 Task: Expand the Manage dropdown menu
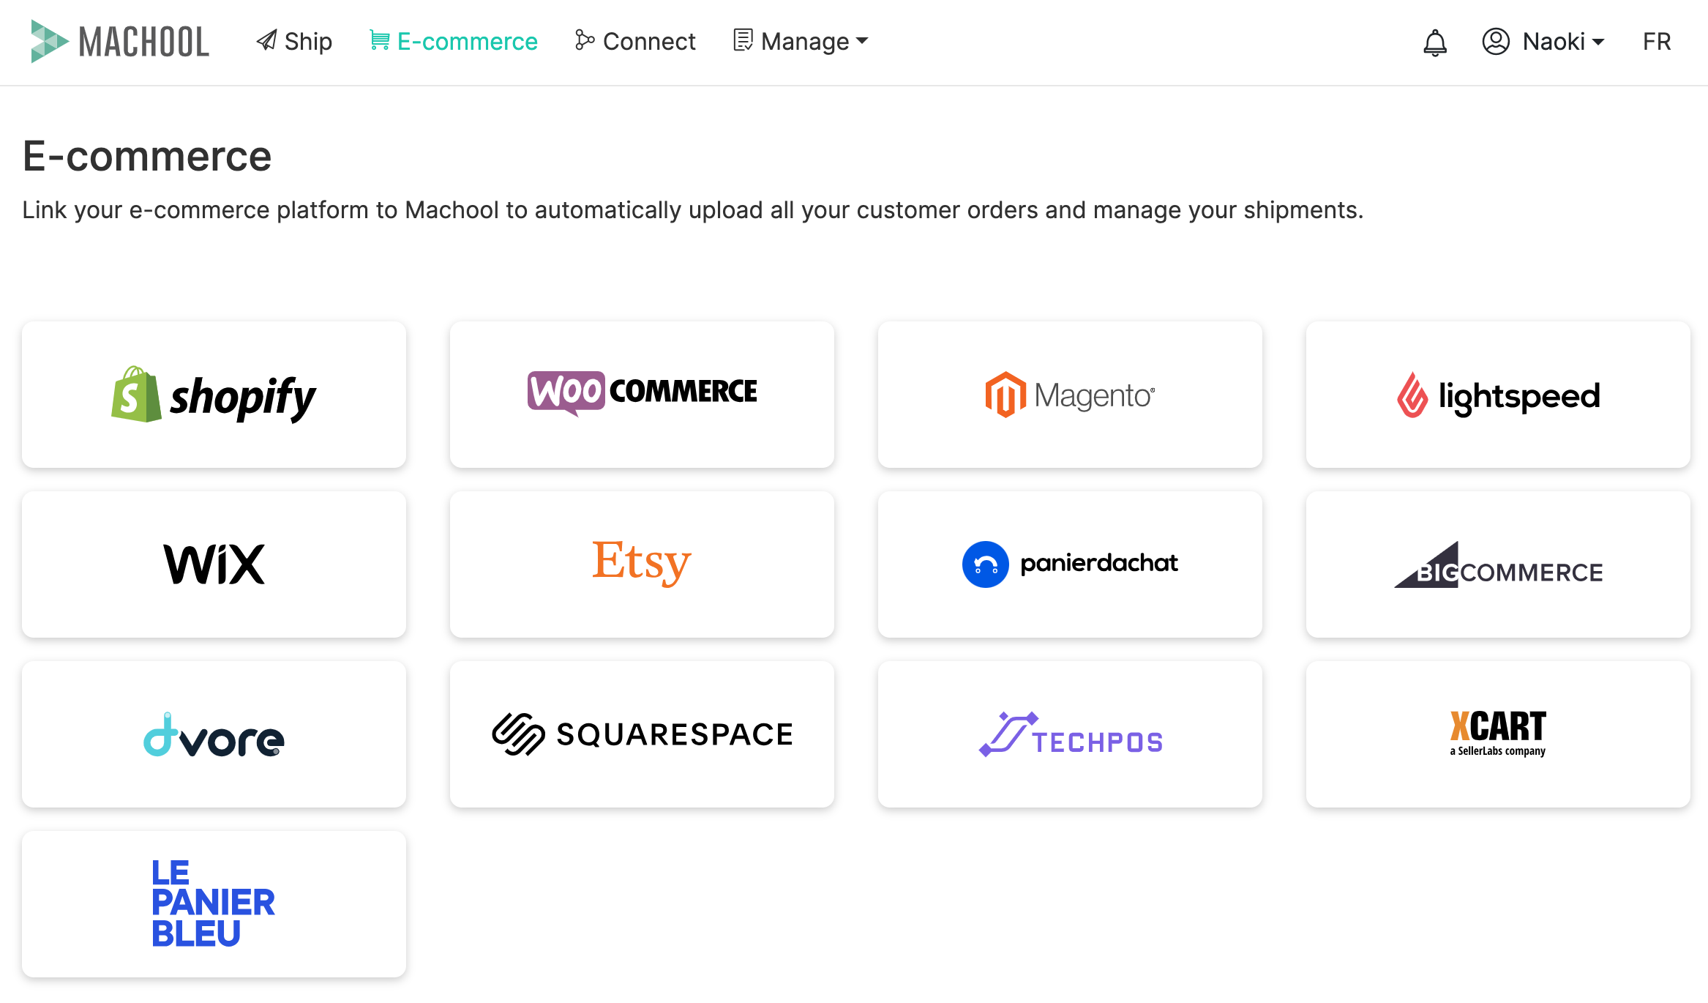point(801,42)
